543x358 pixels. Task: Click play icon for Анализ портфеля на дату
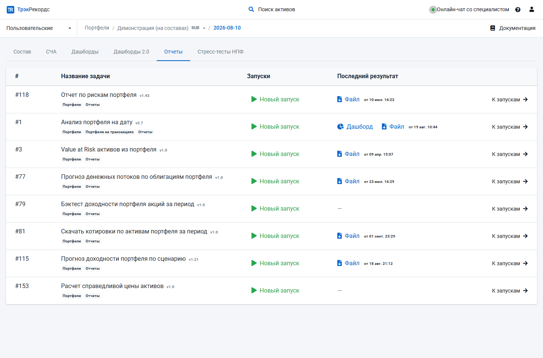pyautogui.click(x=254, y=126)
